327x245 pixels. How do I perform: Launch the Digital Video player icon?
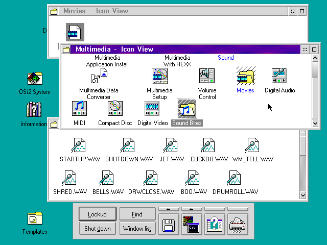152,108
